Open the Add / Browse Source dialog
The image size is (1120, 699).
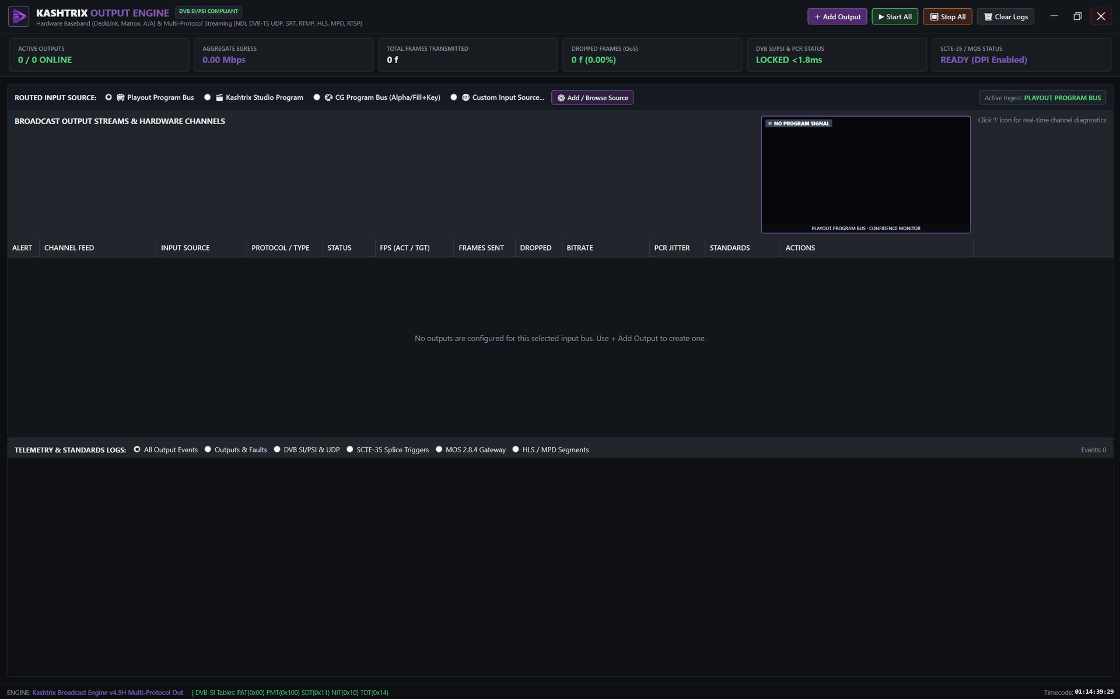[592, 98]
